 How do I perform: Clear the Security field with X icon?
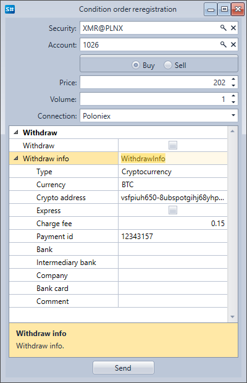233,28
